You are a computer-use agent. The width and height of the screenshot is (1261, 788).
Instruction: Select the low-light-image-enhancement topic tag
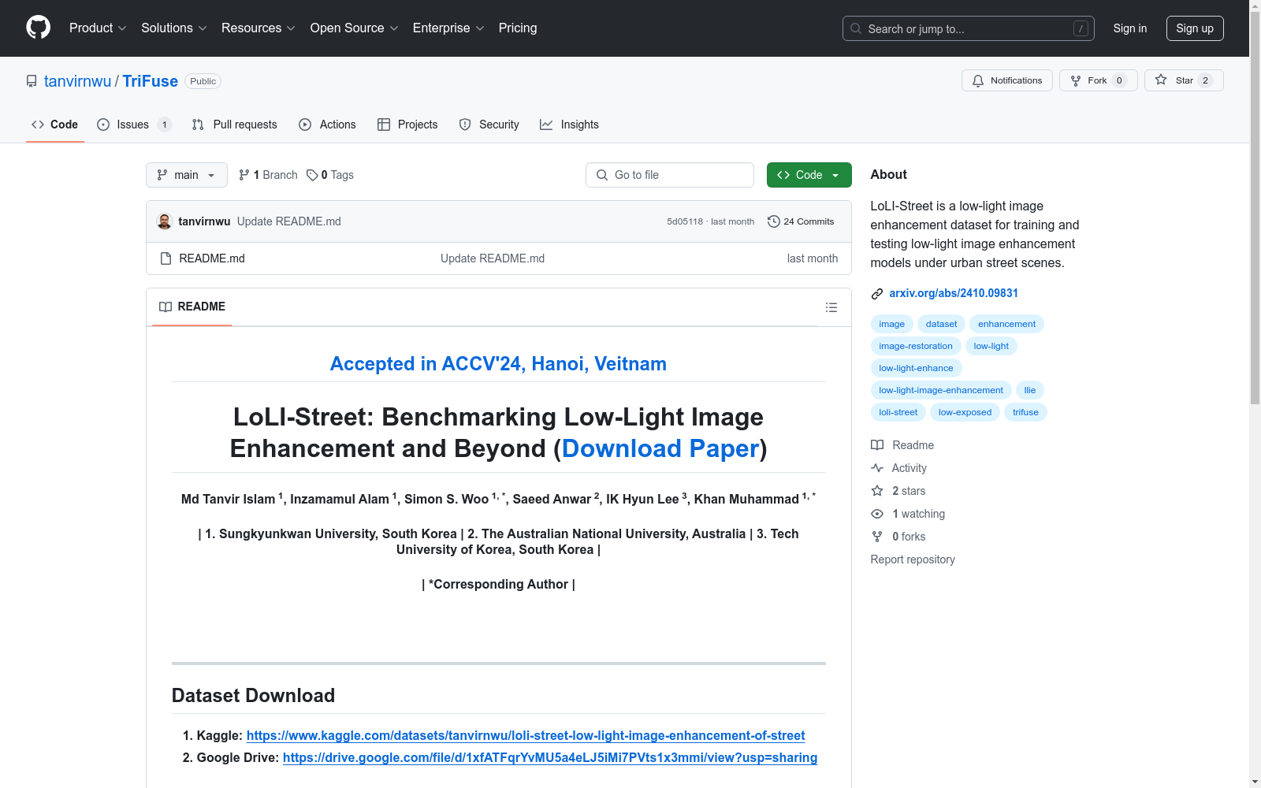click(941, 390)
